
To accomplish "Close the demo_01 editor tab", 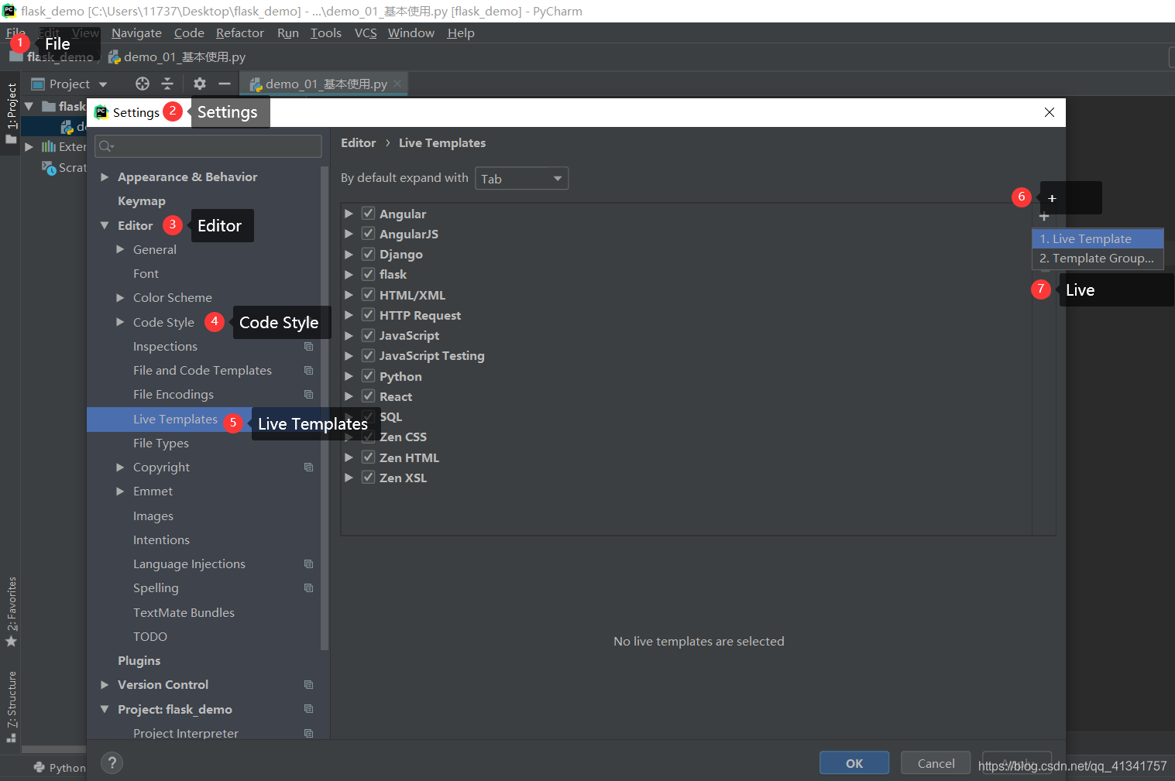I will click(x=397, y=84).
